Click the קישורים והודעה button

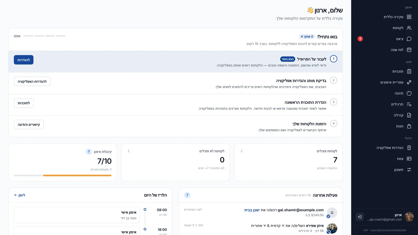pos(29,125)
